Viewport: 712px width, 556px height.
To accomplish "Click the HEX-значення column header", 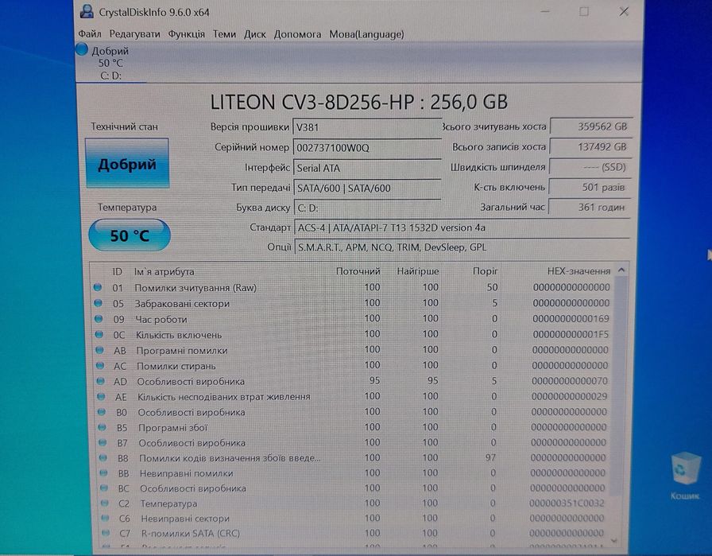I will tap(578, 271).
